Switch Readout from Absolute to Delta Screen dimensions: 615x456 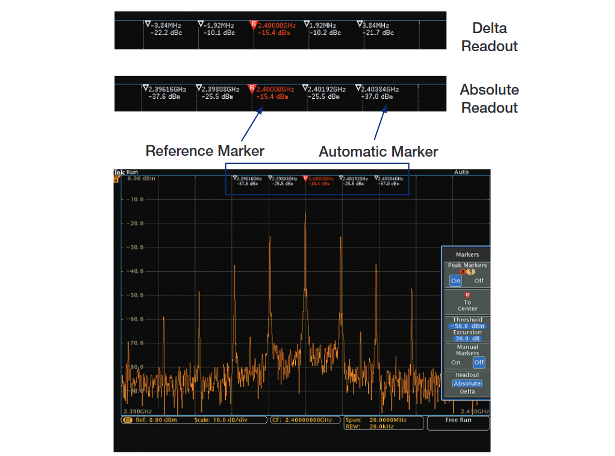tap(467, 390)
